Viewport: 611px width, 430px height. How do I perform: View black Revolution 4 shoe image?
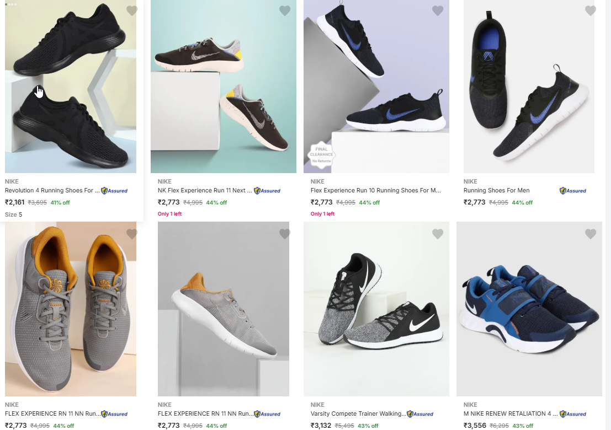[x=71, y=88]
